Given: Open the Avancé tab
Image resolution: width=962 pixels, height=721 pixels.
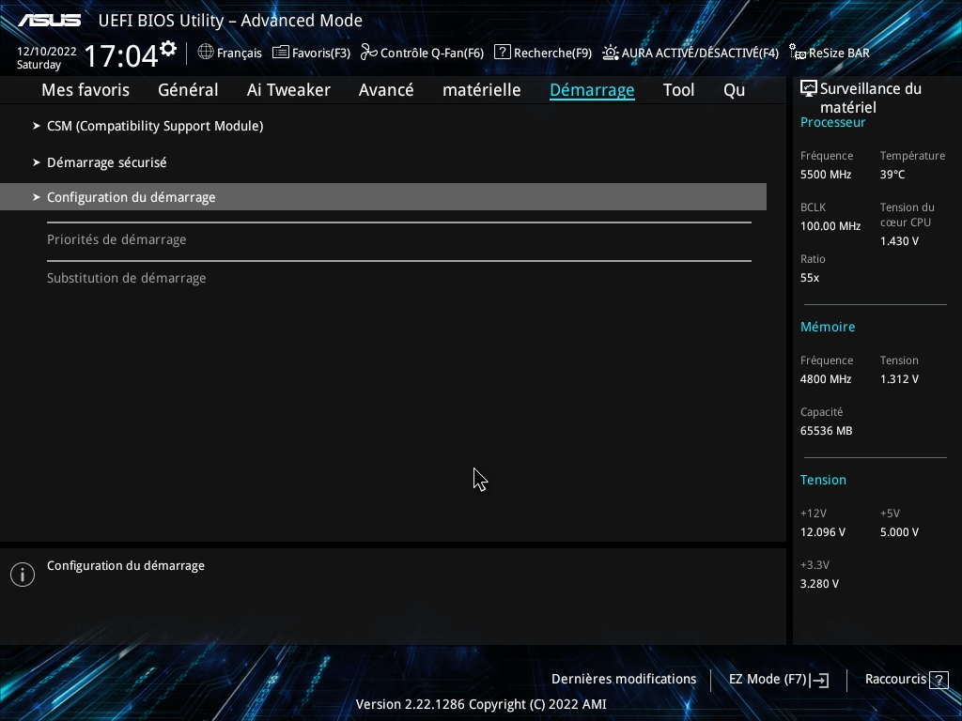Looking at the screenshot, I should 386,90.
